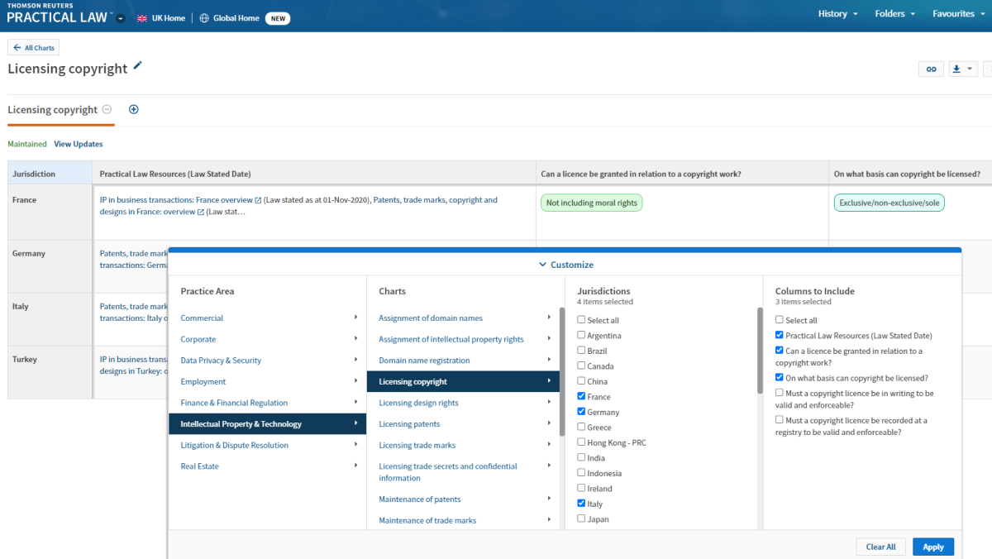The height and width of the screenshot is (559, 992).
Task: Go back via All Charts button
Action: 33,48
